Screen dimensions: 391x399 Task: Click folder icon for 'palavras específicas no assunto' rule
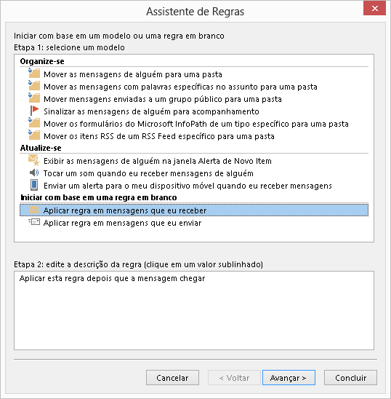34,86
